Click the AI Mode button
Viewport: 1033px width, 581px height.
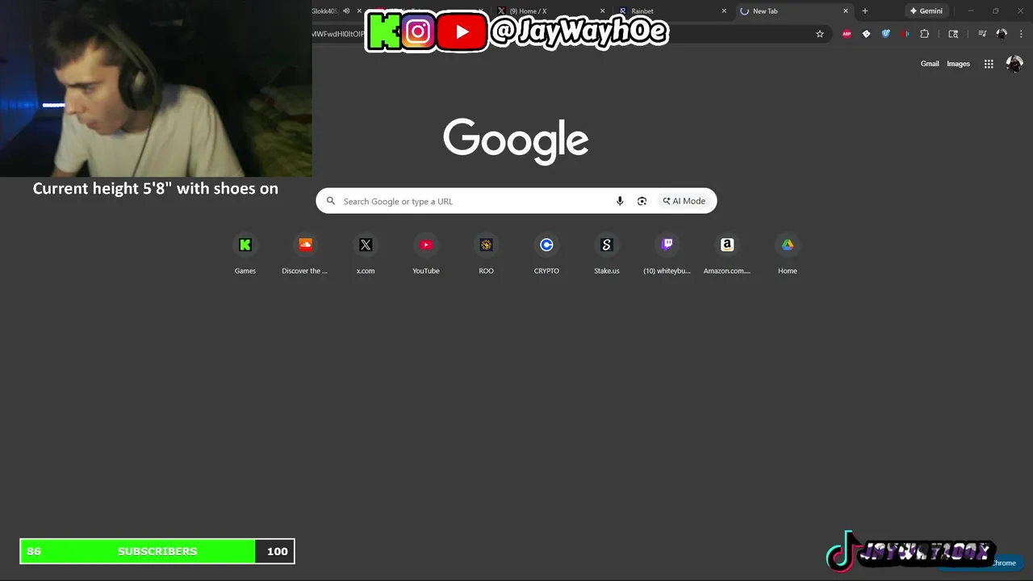coord(684,201)
